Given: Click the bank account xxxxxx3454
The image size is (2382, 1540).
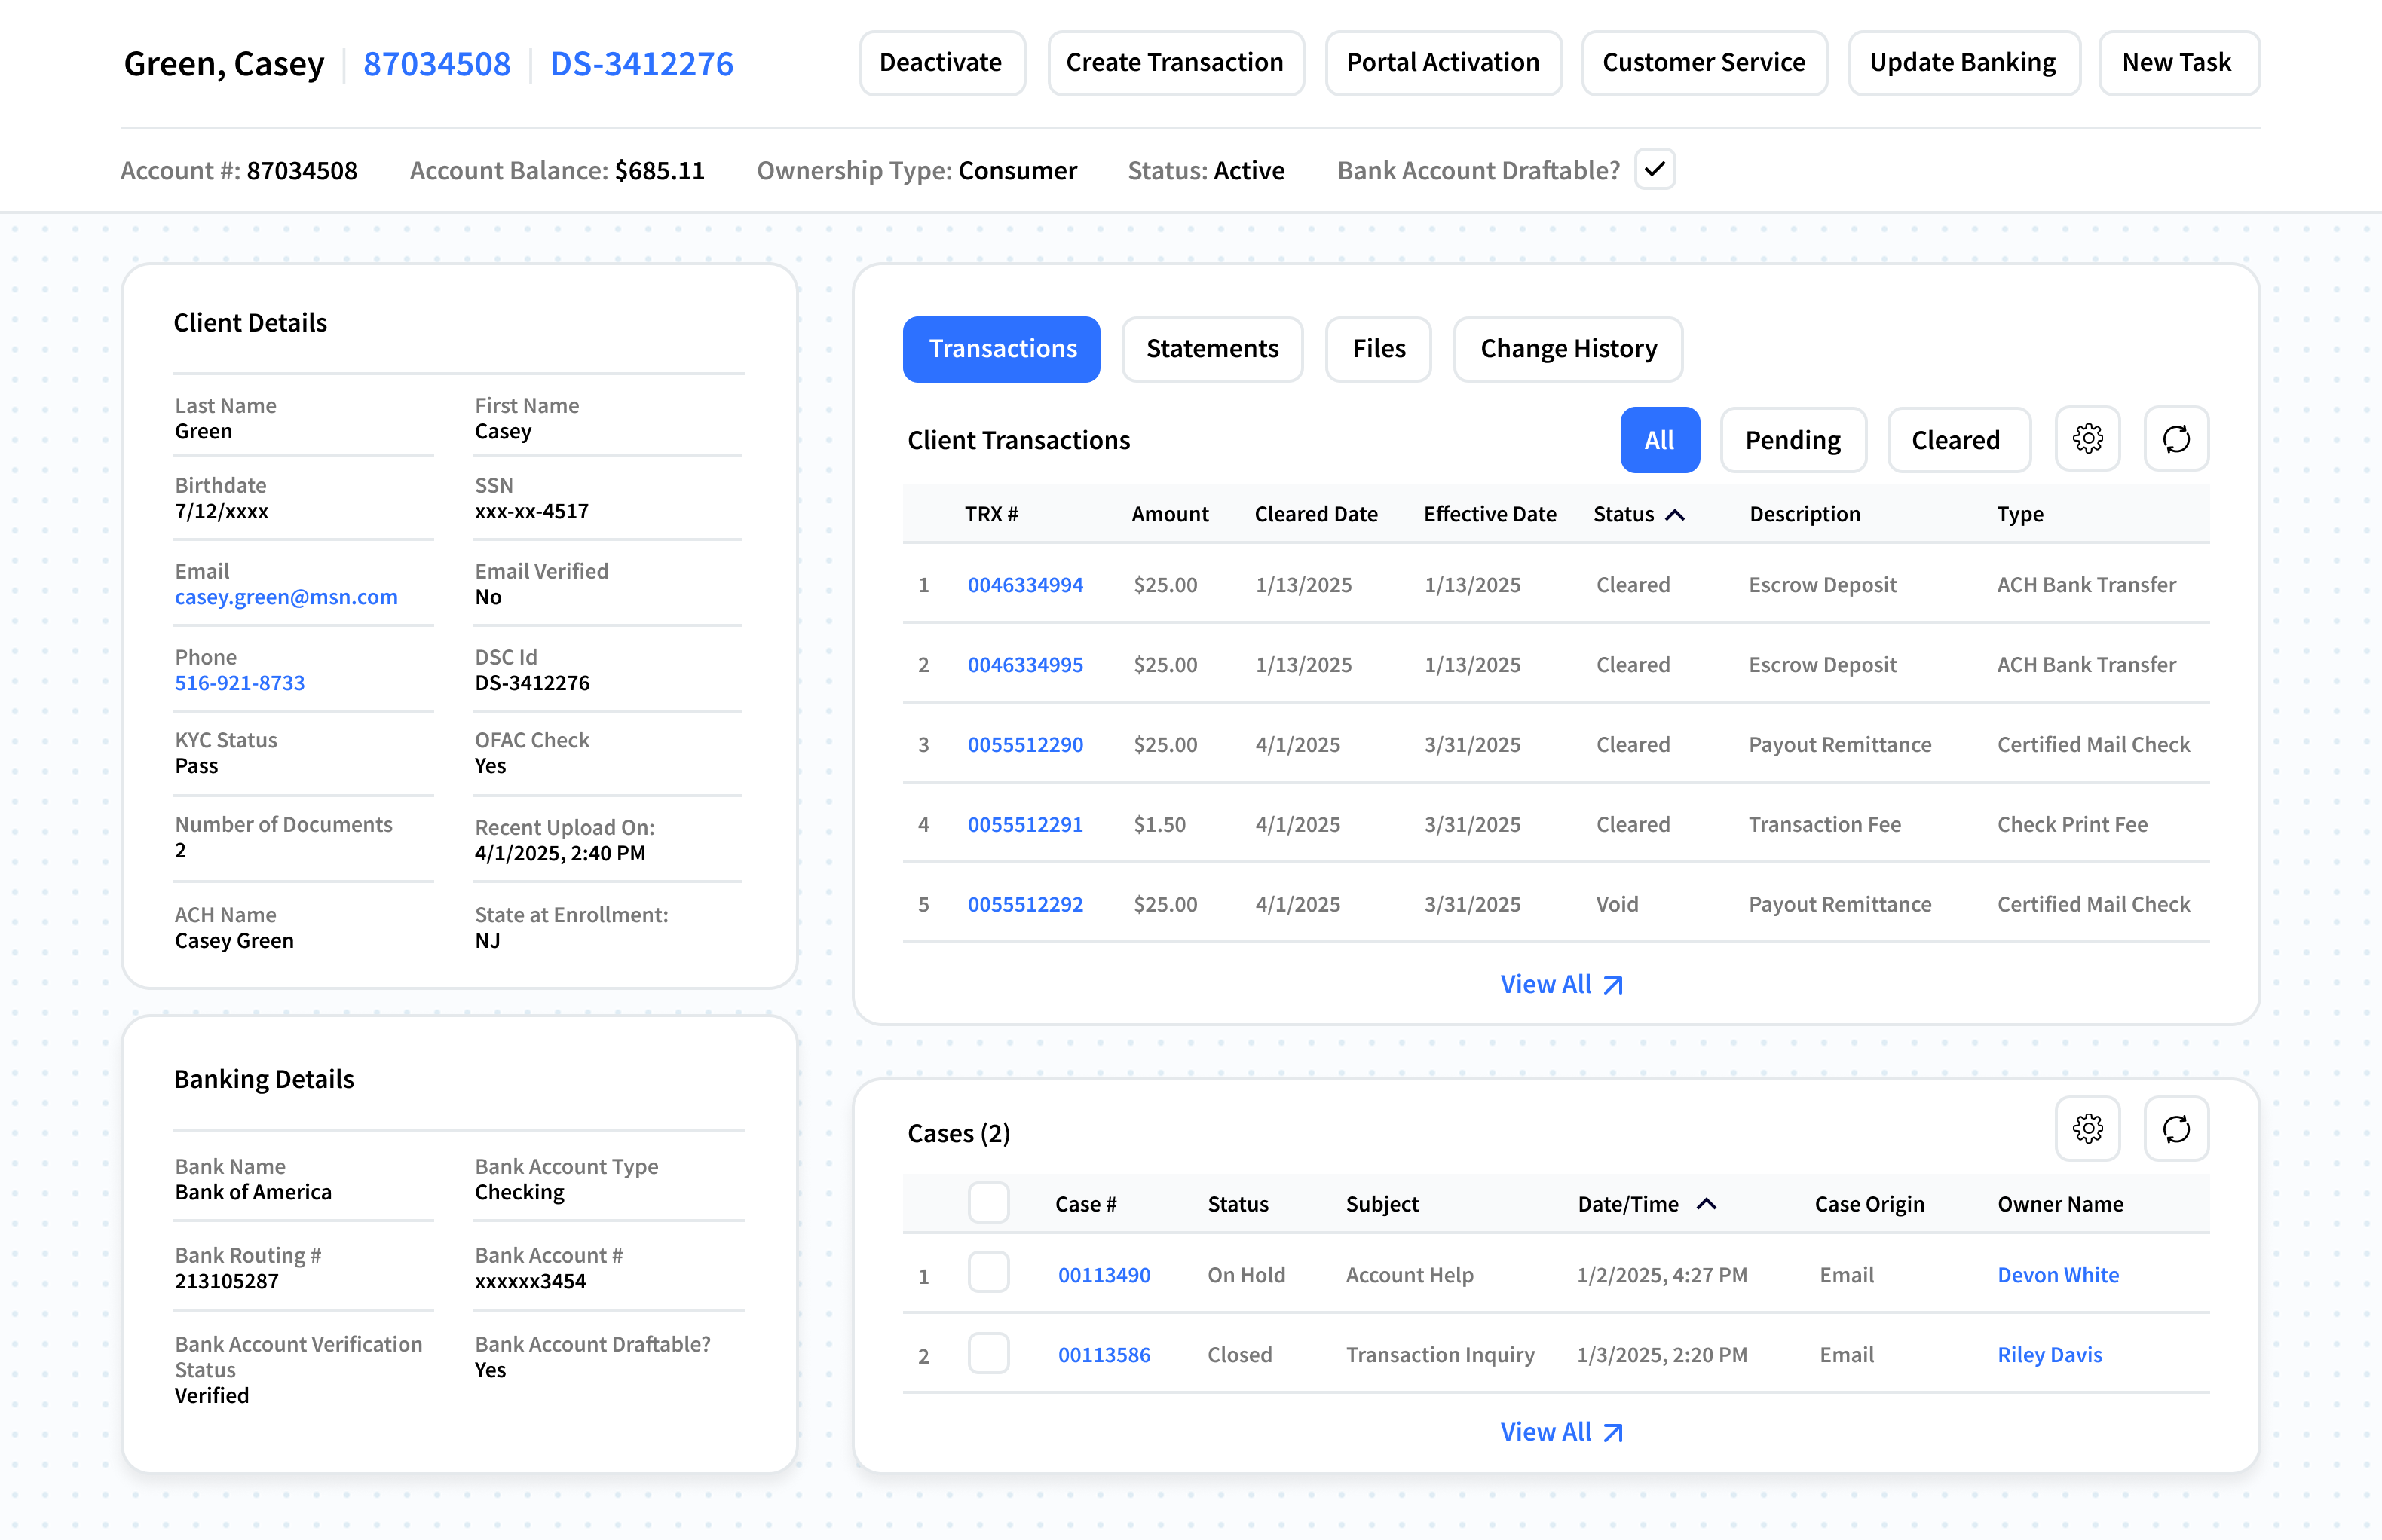Looking at the screenshot, I should click(530, 1281).
